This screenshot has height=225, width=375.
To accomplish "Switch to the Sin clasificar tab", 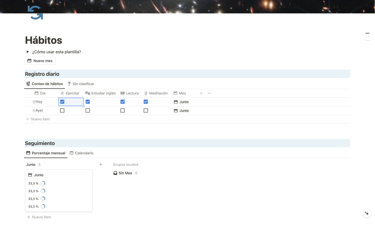I will (x=81, y=84).
